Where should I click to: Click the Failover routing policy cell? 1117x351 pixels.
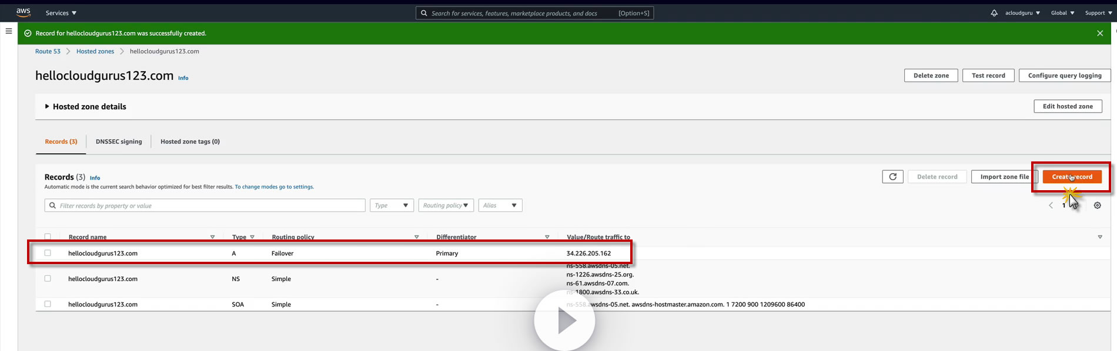(282, 254)
